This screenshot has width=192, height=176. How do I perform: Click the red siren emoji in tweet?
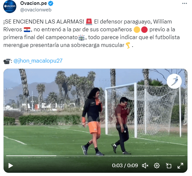click(89, 22)
